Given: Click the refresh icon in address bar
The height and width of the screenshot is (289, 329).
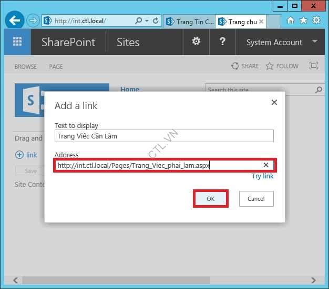Looking at the screenshot, I should point(156,21).
